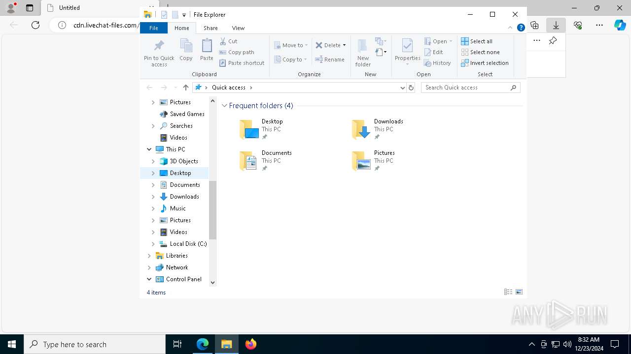
Task: Click the Cut scissors icon
Action: tap(223, 41)
